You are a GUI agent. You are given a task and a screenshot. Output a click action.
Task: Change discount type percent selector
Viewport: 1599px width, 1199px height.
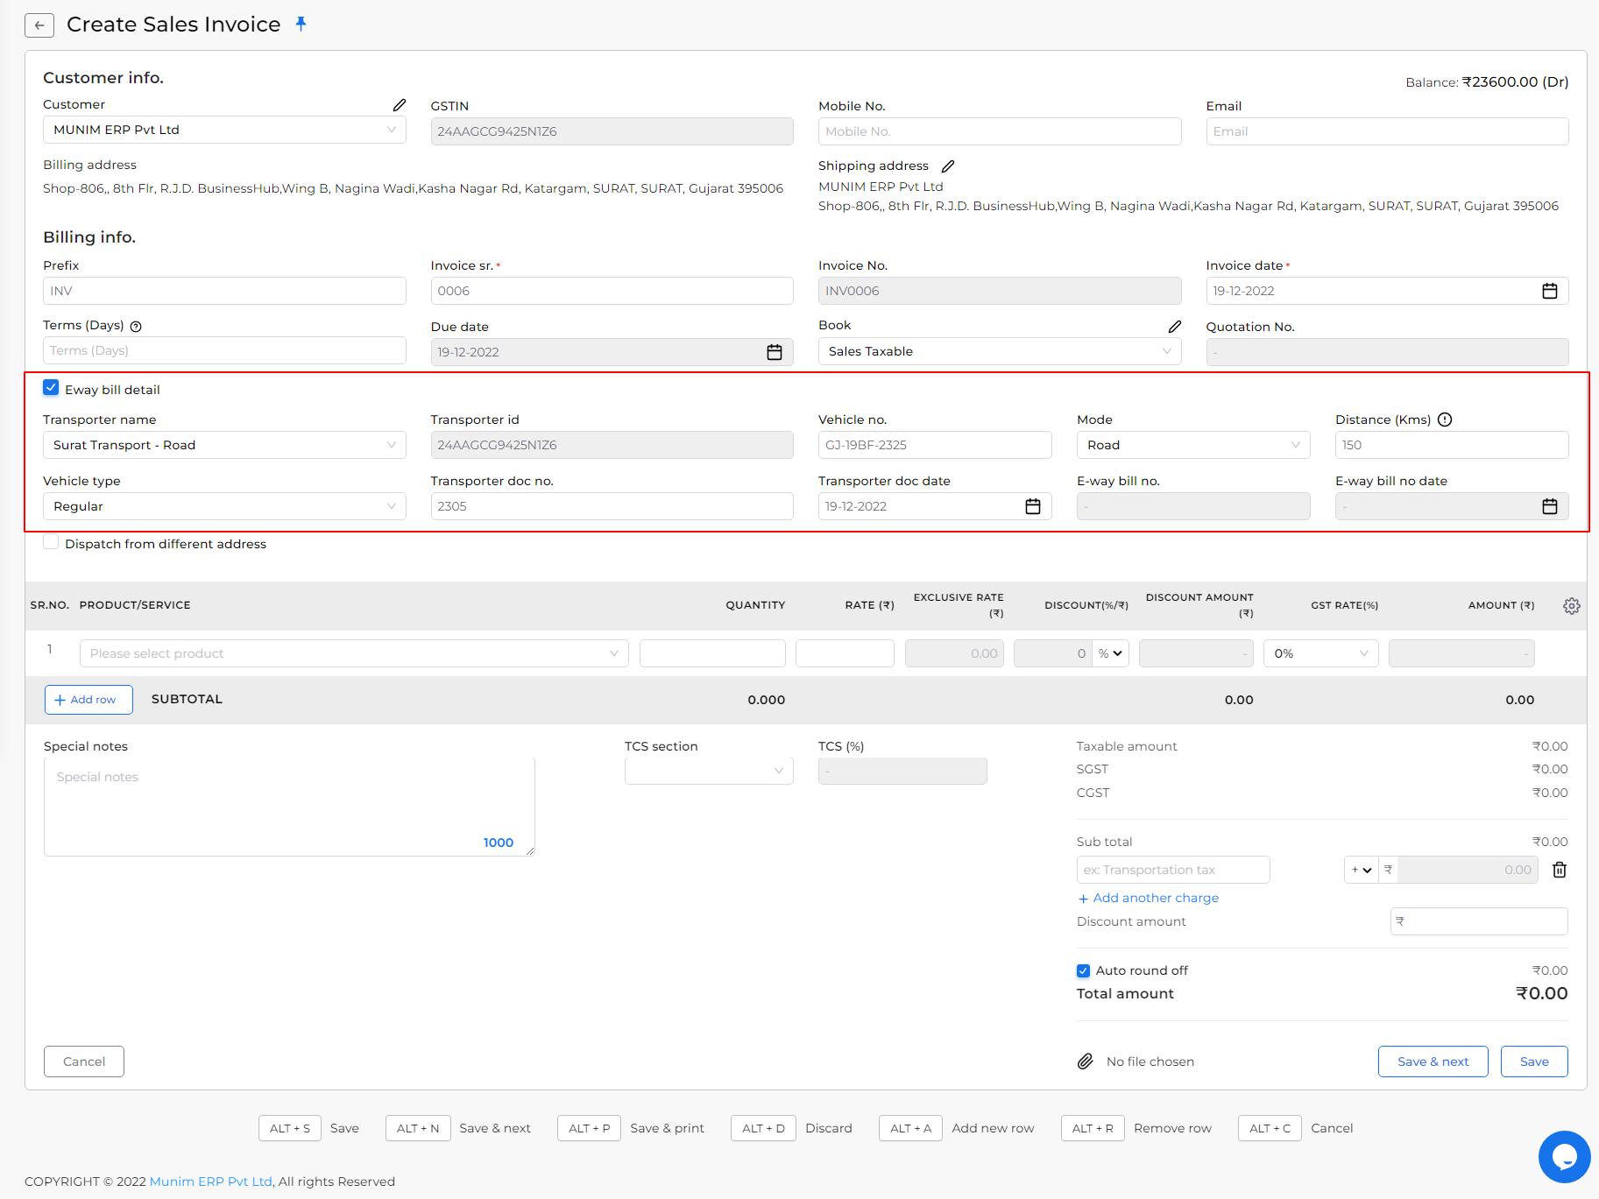point(1110,653)
